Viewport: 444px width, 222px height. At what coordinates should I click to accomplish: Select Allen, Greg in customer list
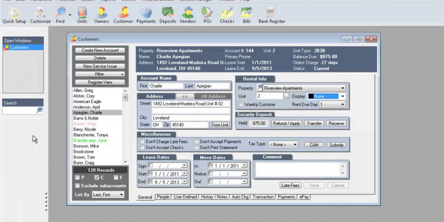coord(83,90)
